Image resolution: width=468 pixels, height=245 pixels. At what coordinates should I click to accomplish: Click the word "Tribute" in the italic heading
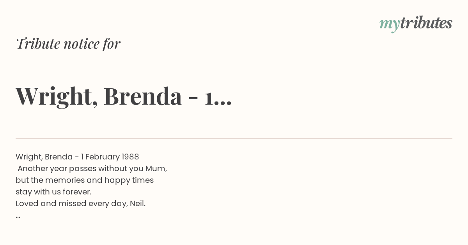point(38,44)
